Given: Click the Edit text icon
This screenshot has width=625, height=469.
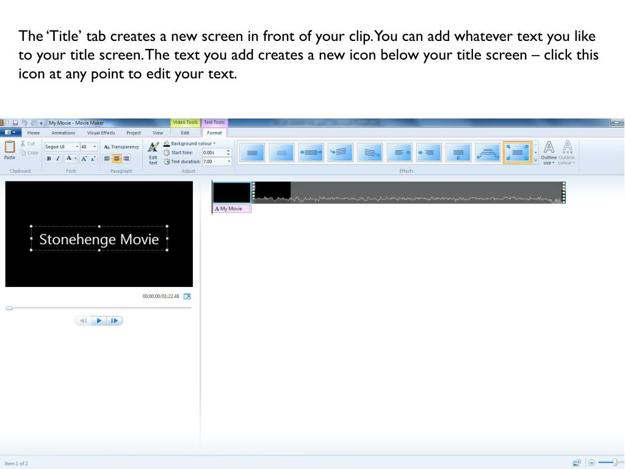Looking at the screenshot, I should (x=153, y=153).
